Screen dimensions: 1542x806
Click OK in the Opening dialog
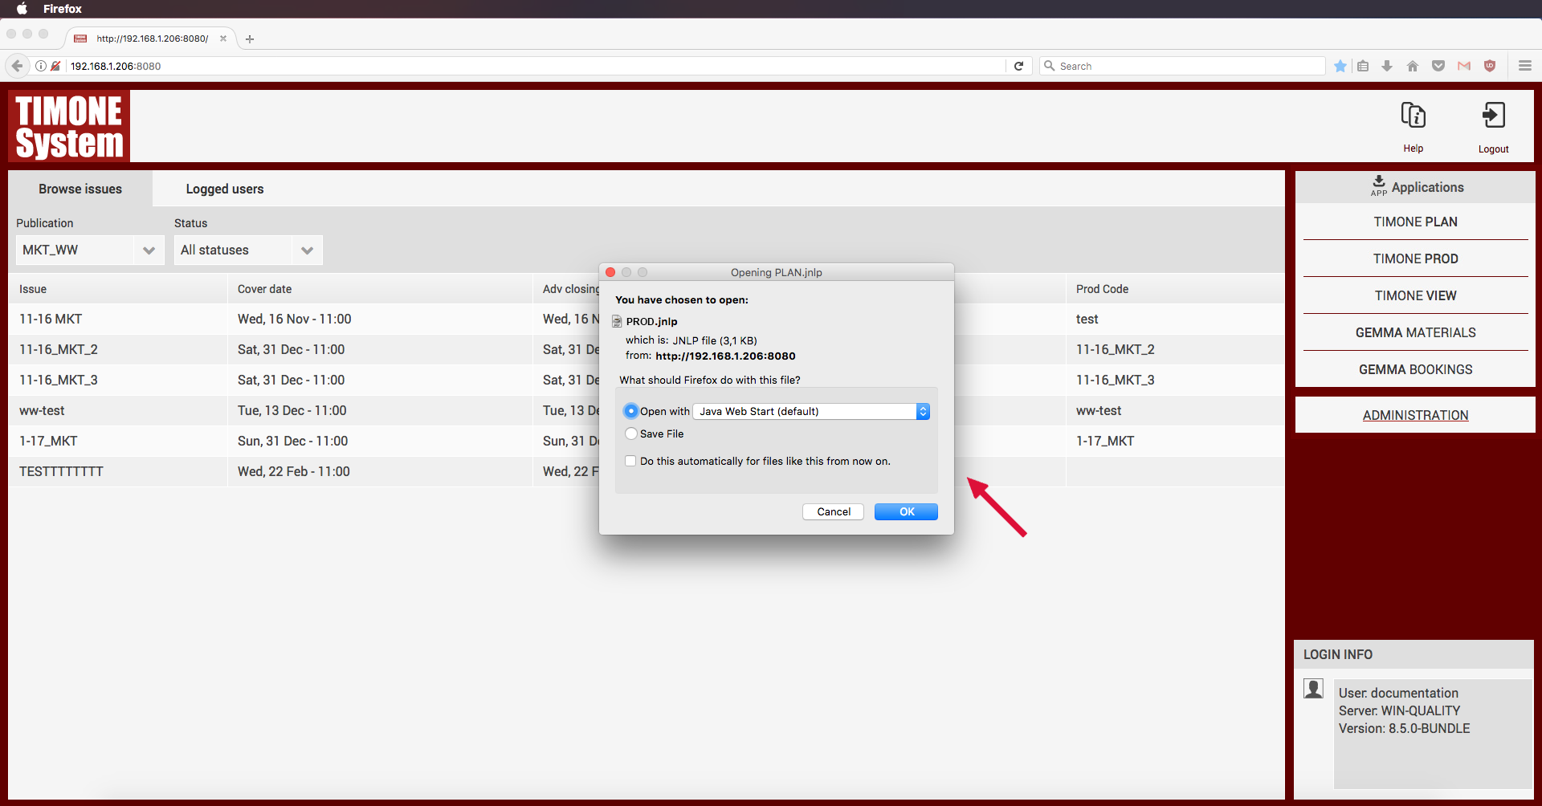tap(906, 511)
